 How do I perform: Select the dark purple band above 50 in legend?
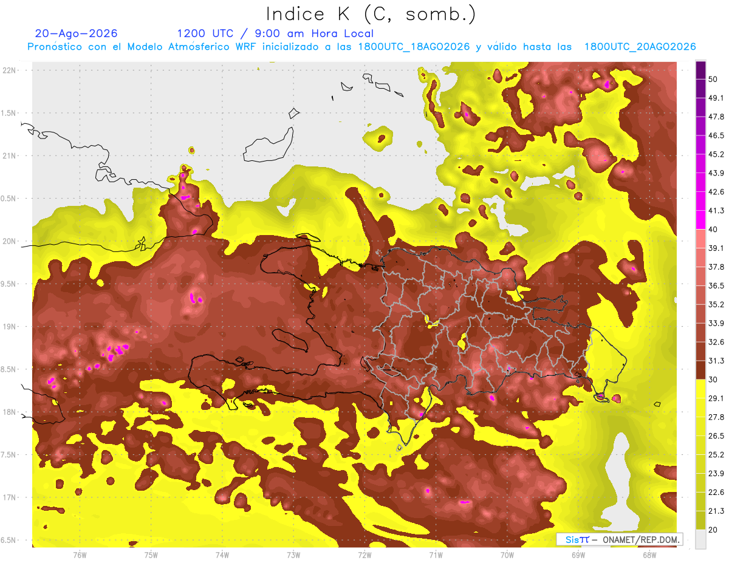(700, 70)
